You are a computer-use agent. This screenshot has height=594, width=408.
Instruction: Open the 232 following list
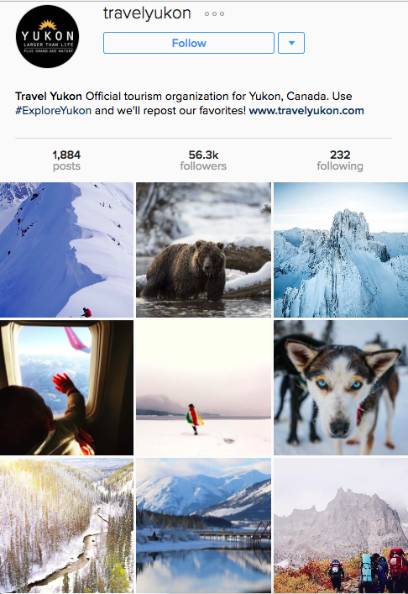tap(340, 160)
